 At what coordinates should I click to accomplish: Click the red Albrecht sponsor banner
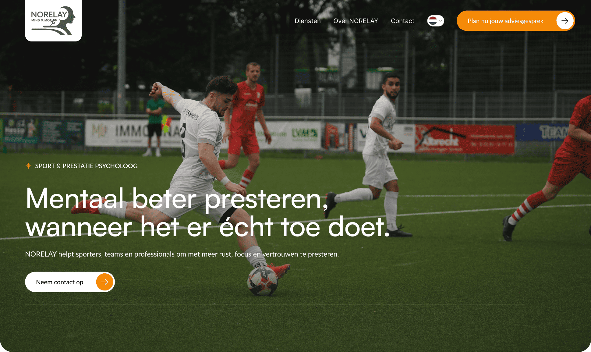465,139
